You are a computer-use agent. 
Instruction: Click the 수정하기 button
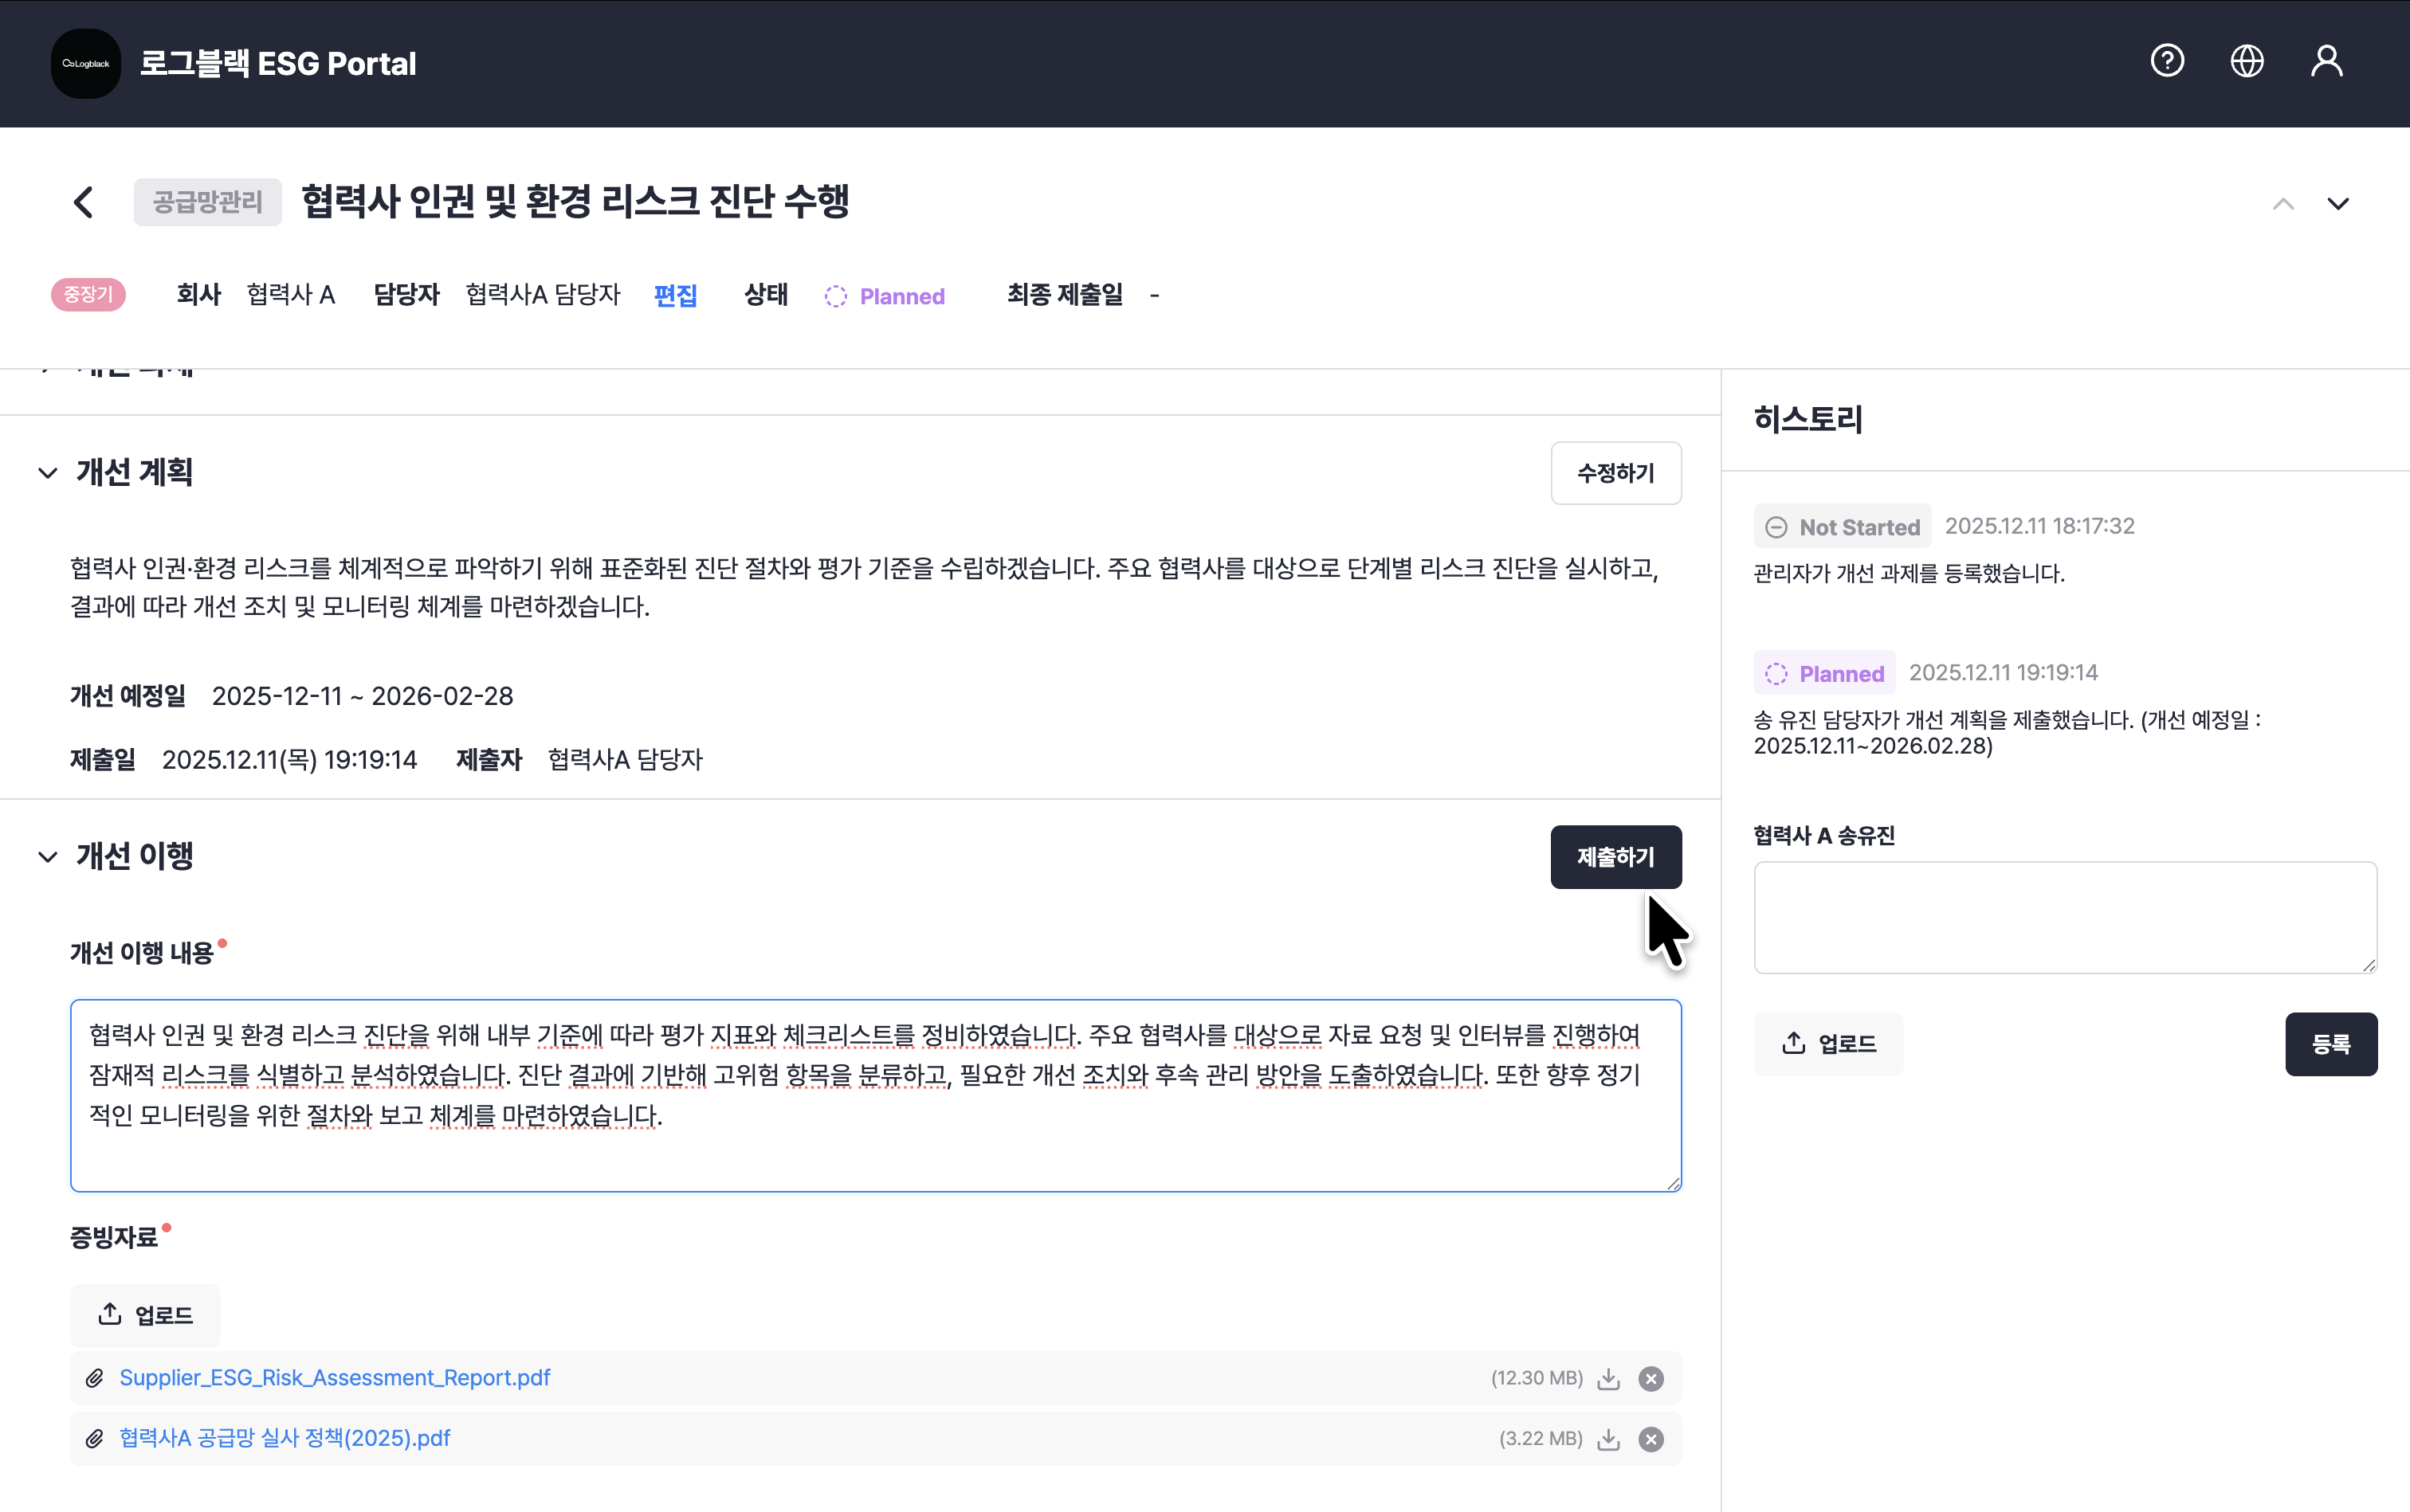[1615, 473]
